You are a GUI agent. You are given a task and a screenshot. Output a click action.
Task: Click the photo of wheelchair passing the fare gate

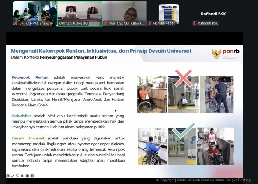(x=216, y=146)
